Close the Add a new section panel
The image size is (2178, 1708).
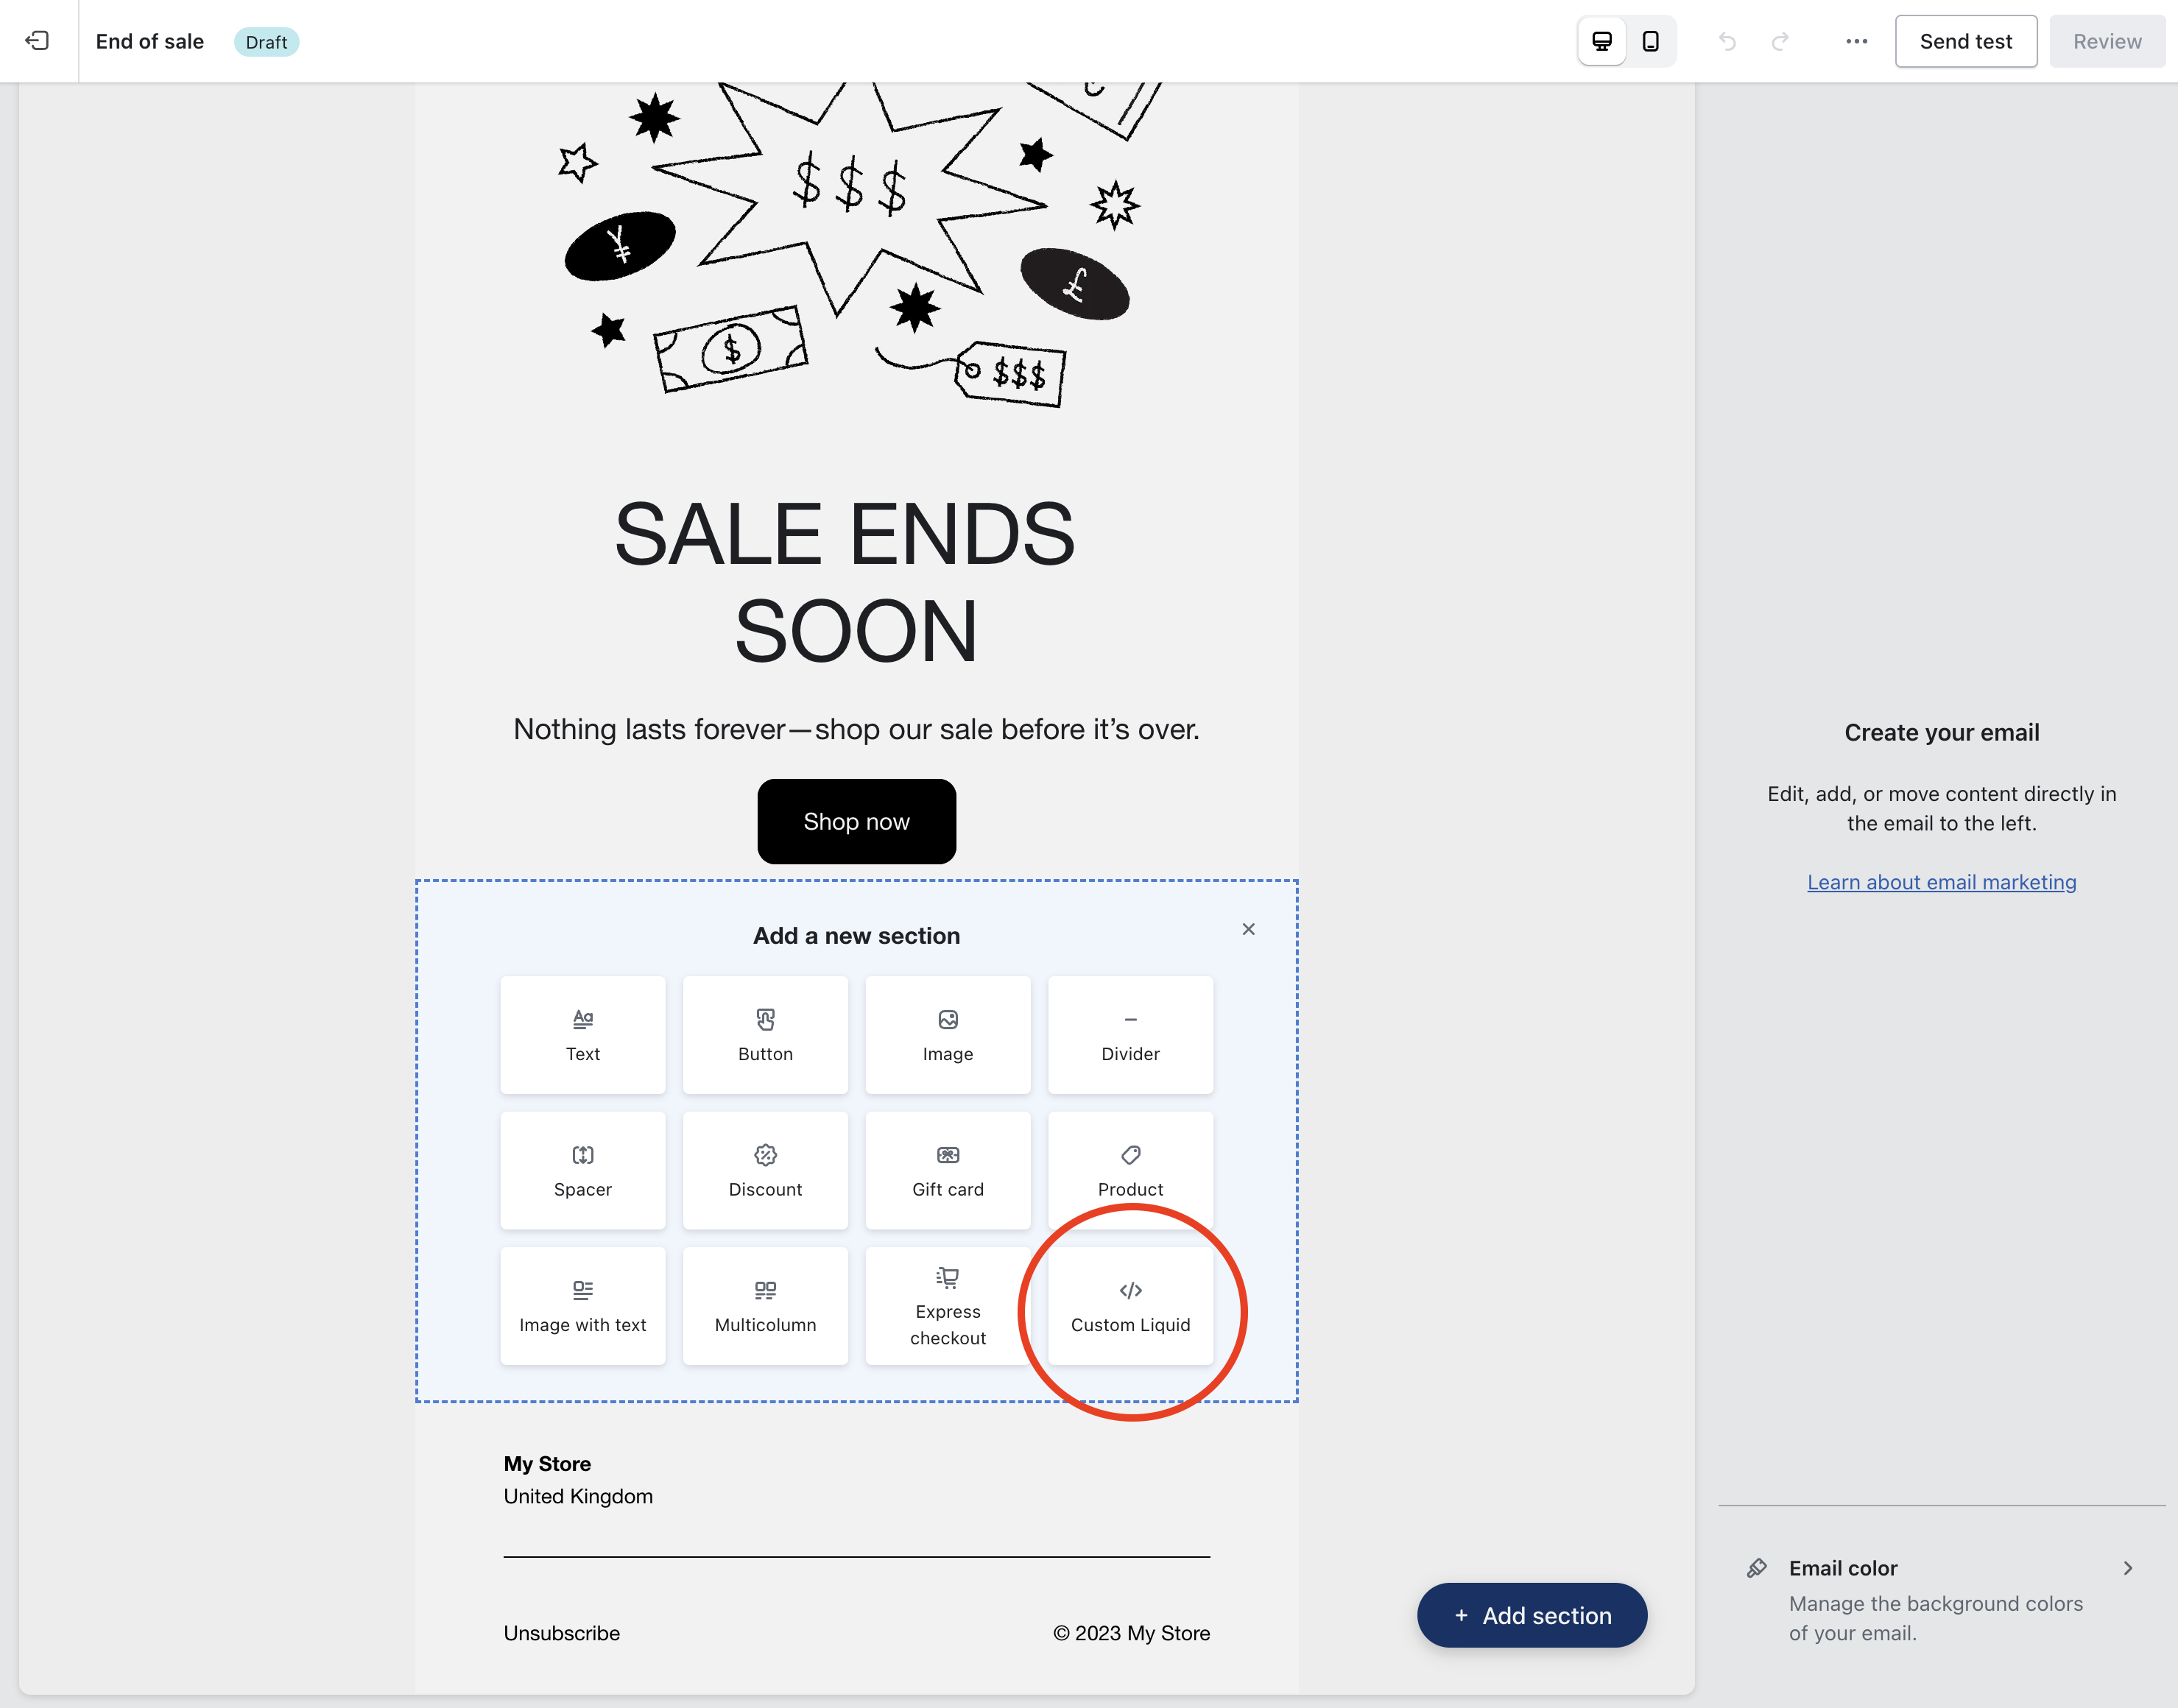pyautogui.click(x=1248, y=929)
